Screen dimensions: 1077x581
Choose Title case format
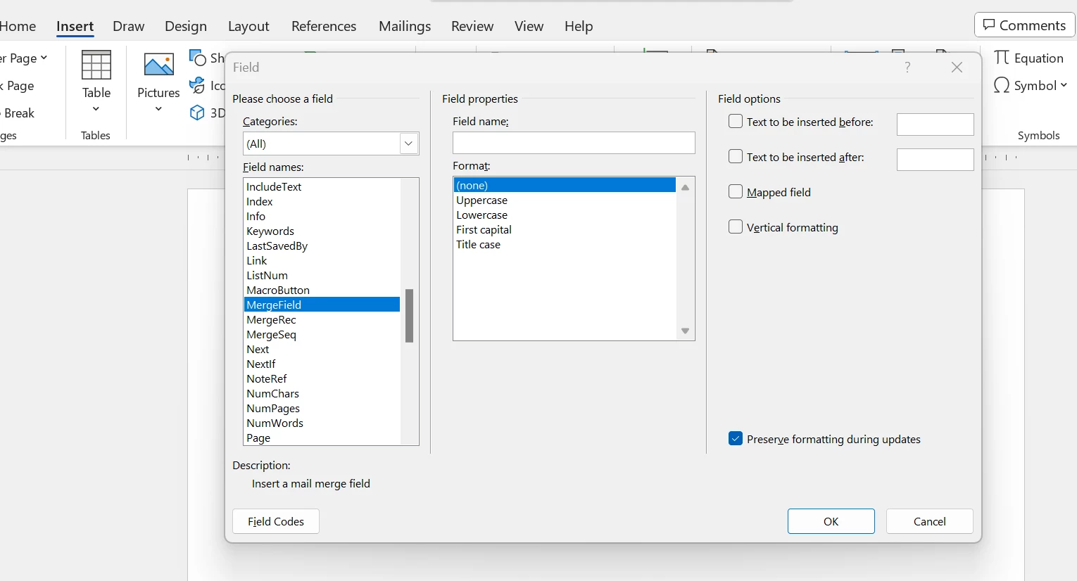pyautogui.click(x=565, y=244)
